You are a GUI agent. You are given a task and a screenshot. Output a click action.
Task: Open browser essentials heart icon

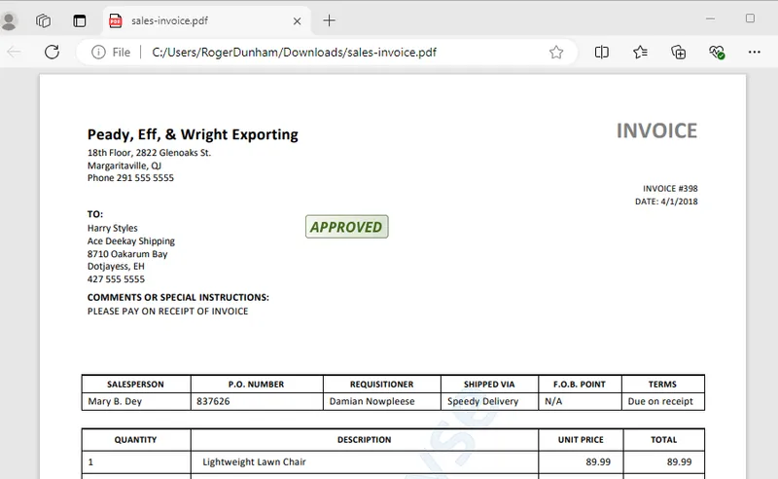[717, 53]
